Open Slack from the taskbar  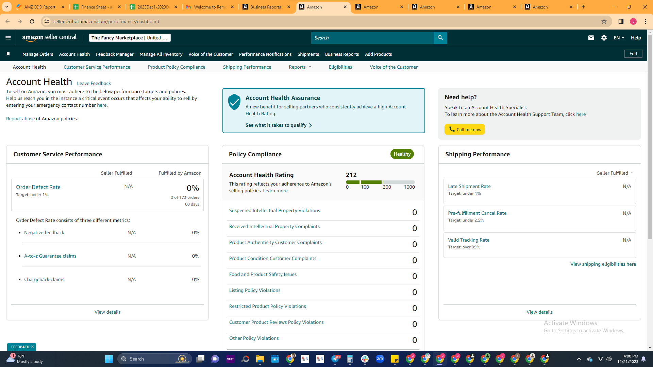tap(365, 359)
